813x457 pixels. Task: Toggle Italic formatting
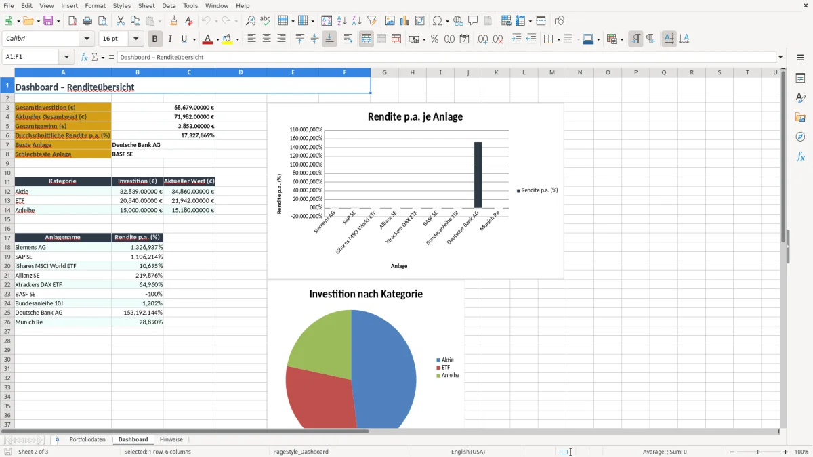tap(170, 39)
